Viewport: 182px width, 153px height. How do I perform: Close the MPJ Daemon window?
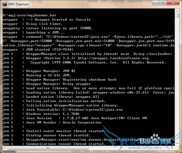coord(173,3)
